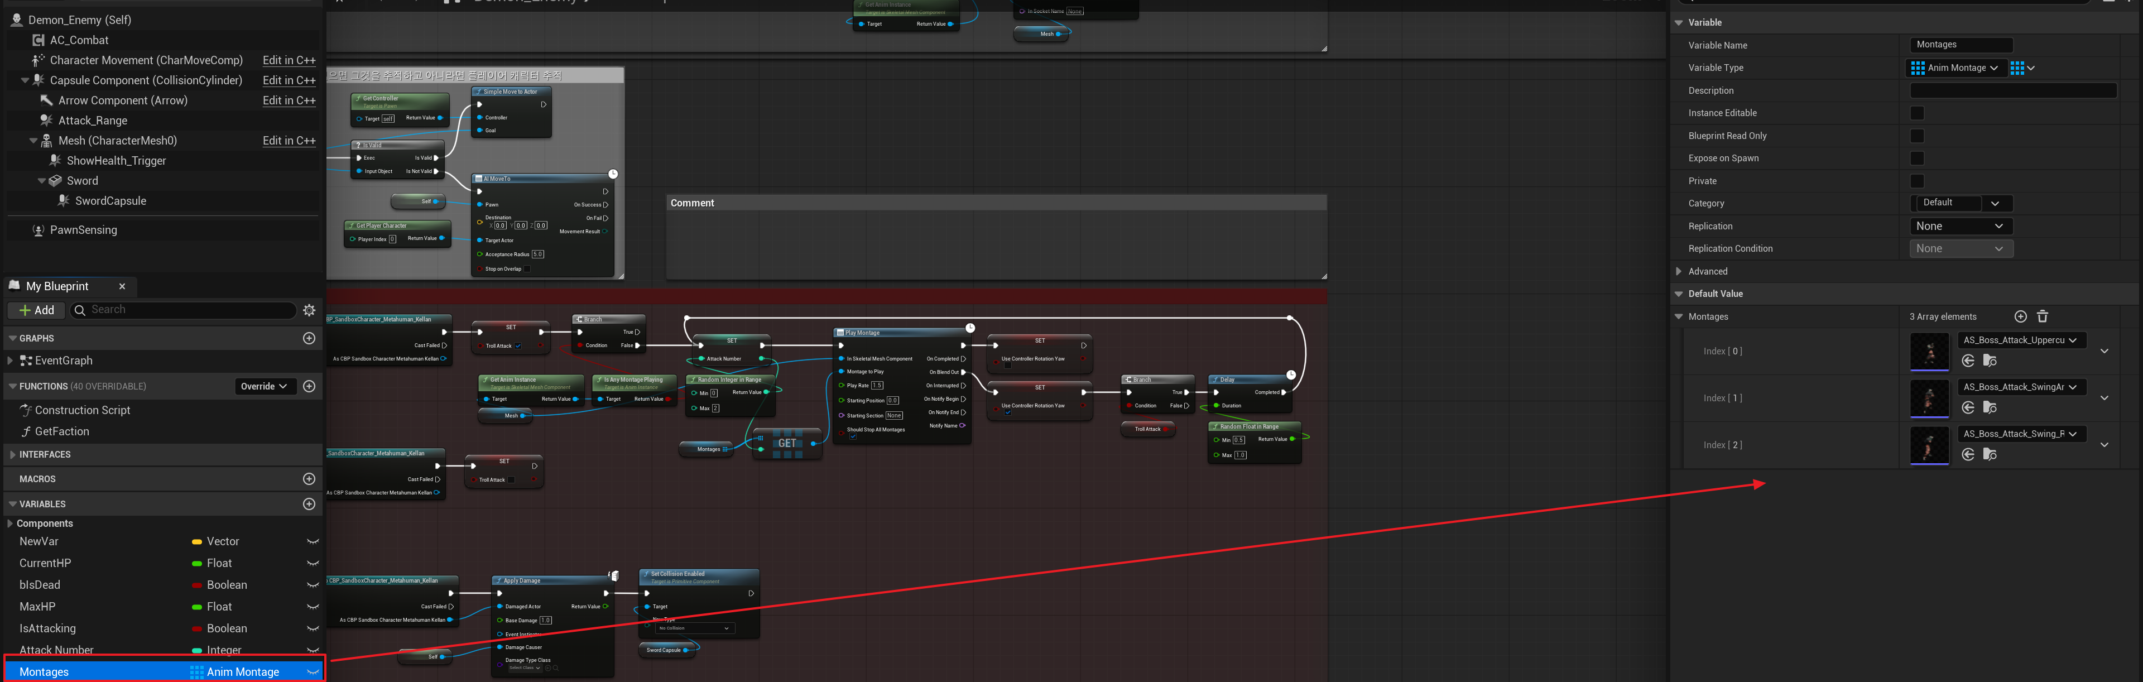
Task: Open the Replication dropdown
Action: coord(1960,226)
